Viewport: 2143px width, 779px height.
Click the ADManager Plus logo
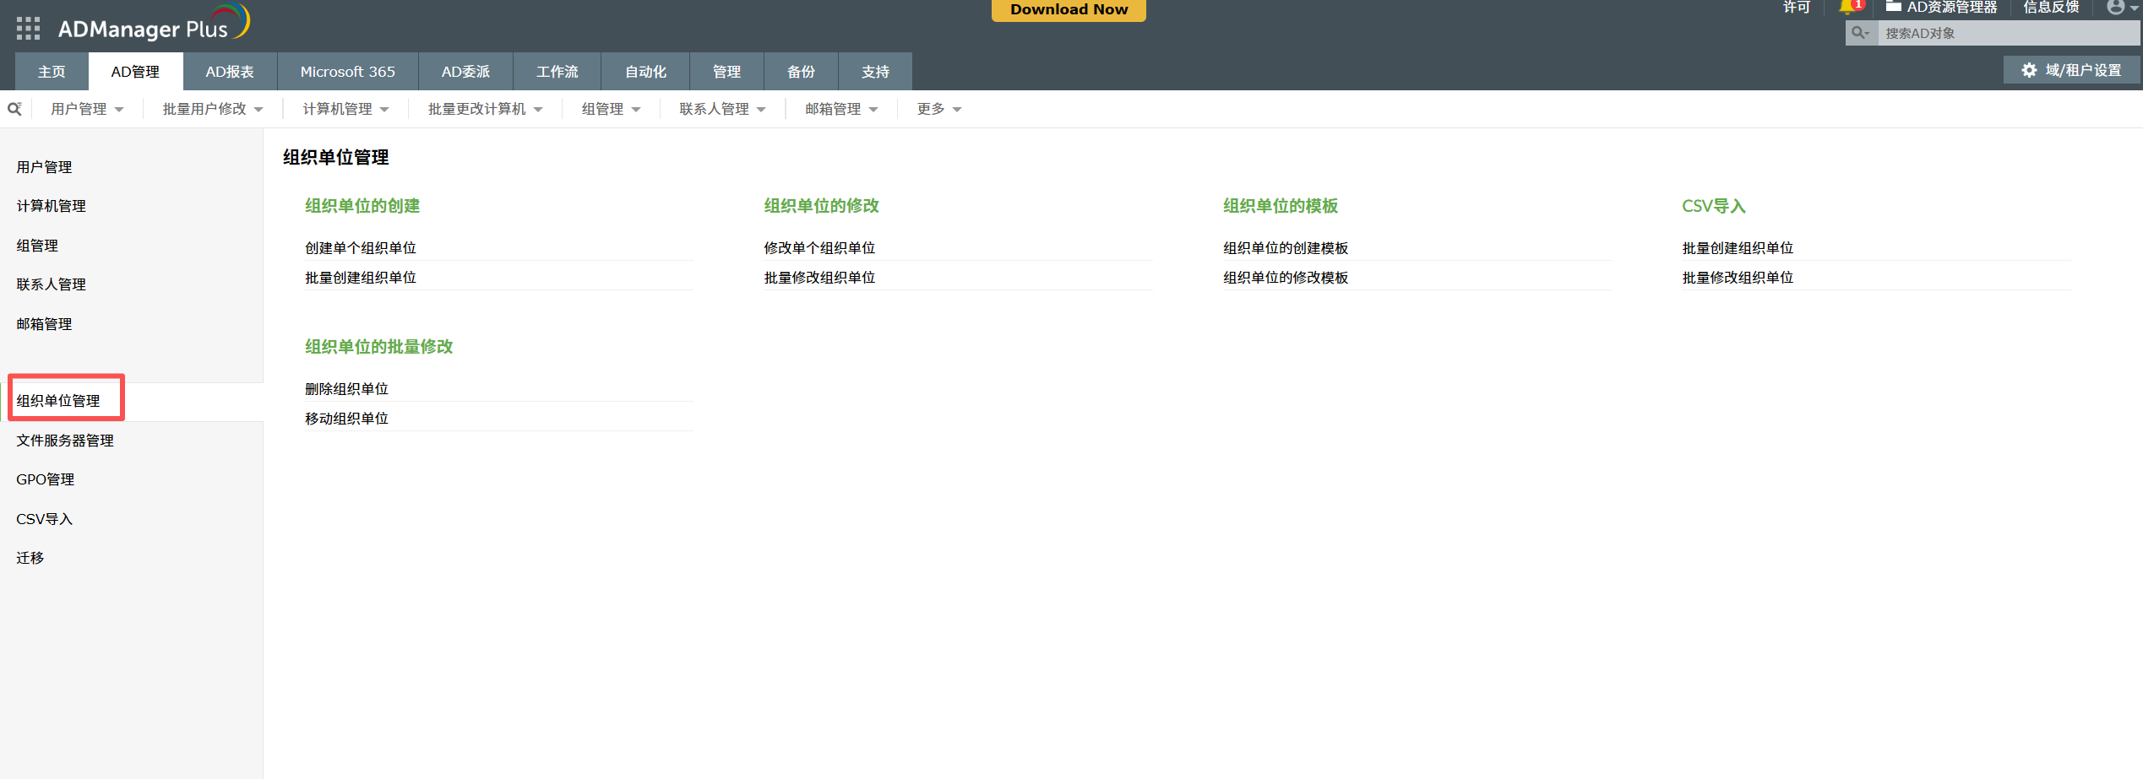pos(153,27)
